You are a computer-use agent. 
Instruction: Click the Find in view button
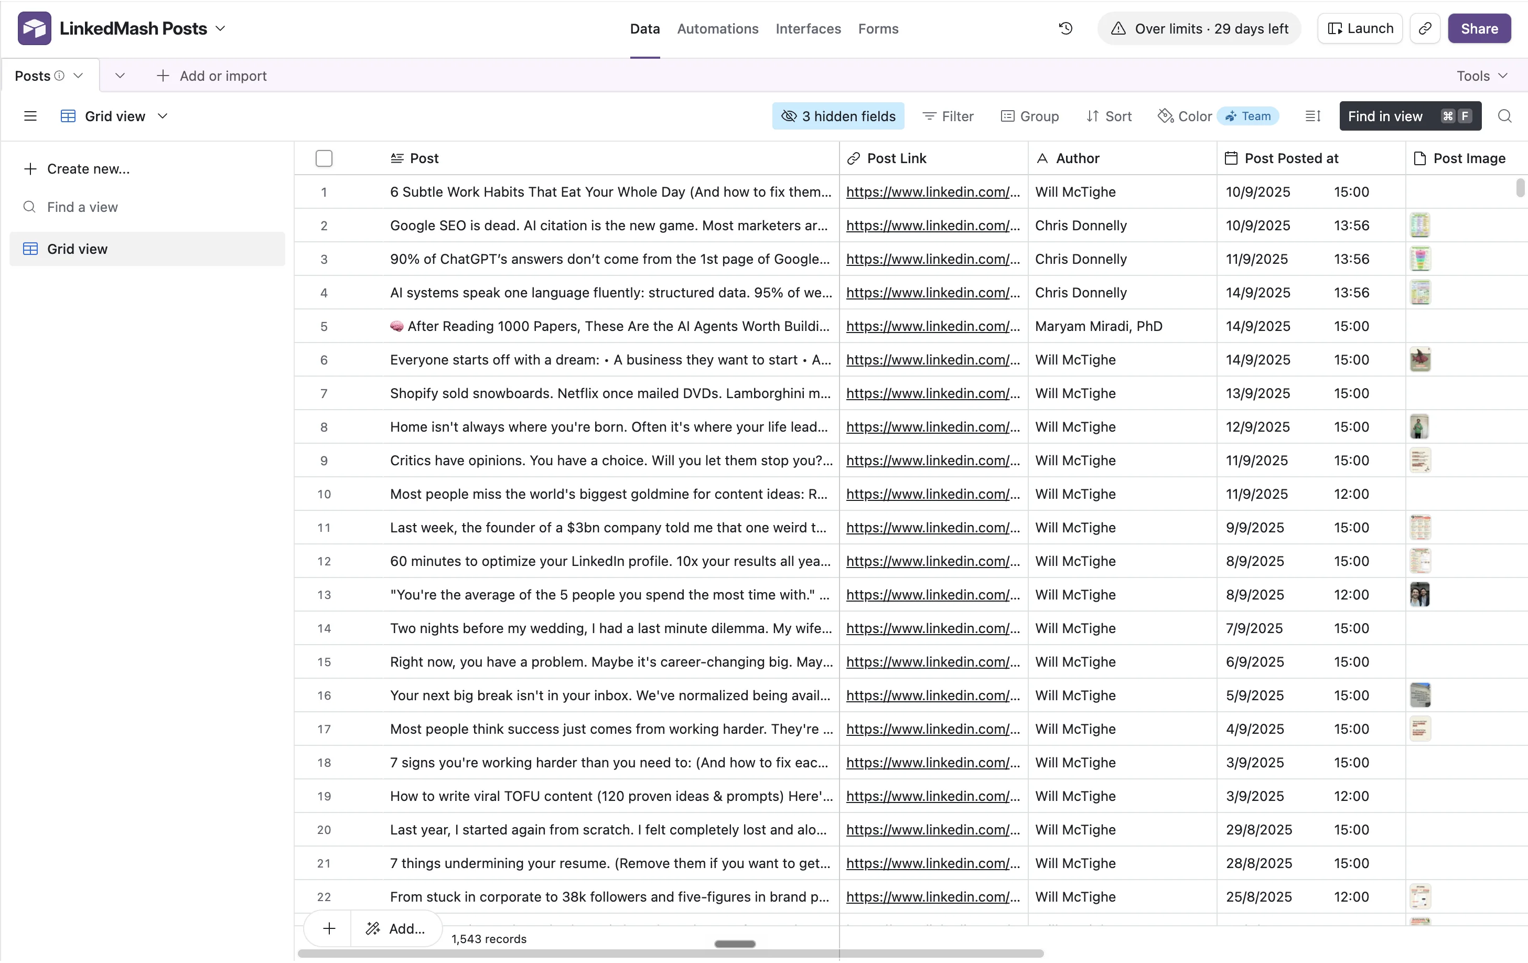(1410, 116)
